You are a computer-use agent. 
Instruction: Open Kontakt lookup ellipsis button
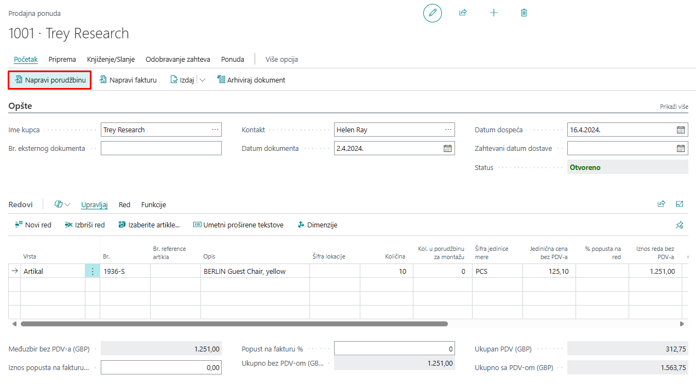pyautogui.click(x=448, y=130)
